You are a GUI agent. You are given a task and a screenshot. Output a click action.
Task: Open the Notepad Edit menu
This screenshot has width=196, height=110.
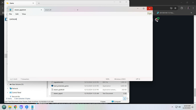[17, 14]
